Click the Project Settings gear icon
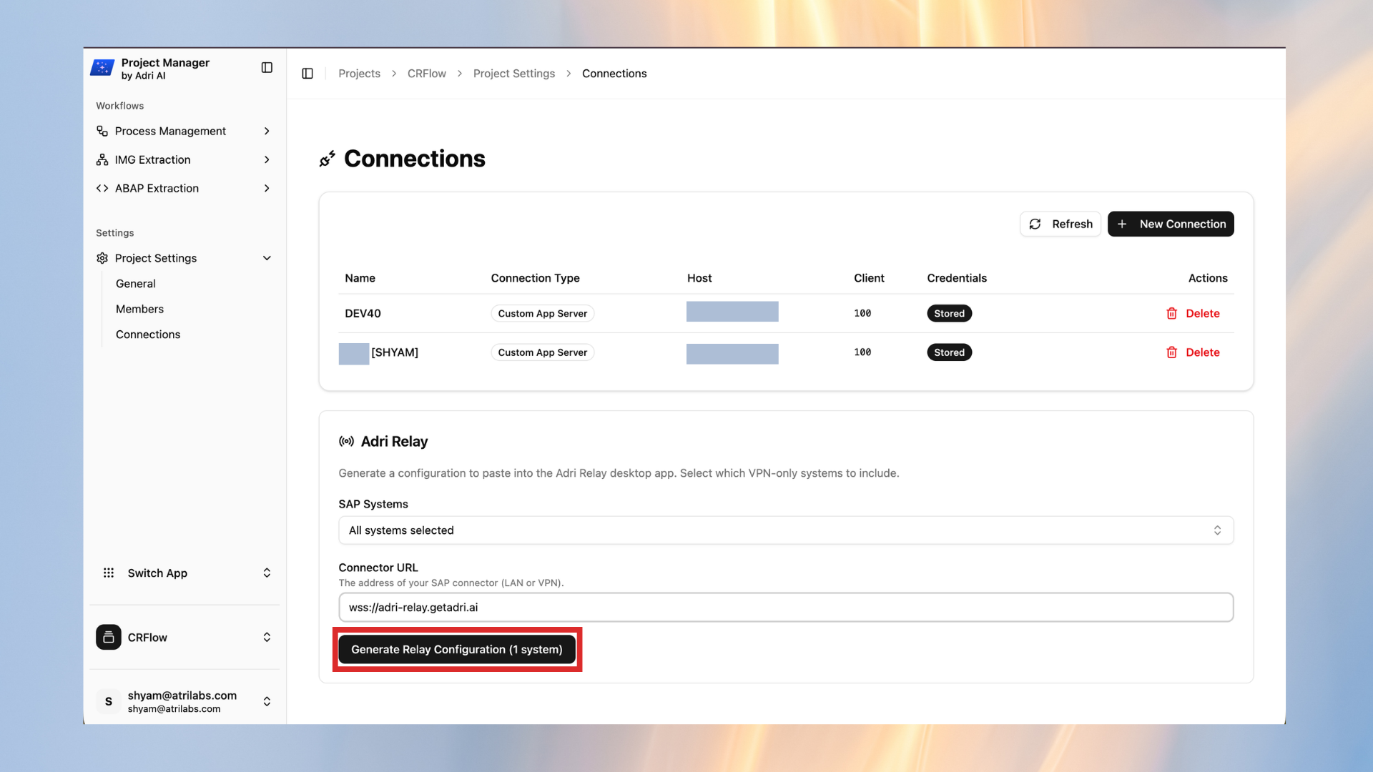This screenshot has height=772, width=1373. [102, 258]
